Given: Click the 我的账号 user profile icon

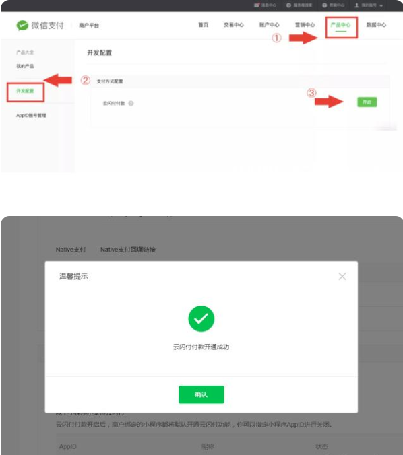Looking at the screenshot, I should point(356,5).
